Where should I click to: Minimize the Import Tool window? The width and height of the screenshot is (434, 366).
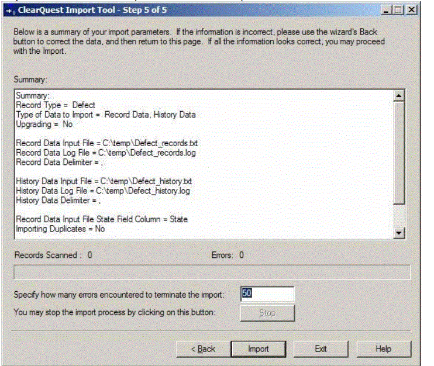(387, 10)
